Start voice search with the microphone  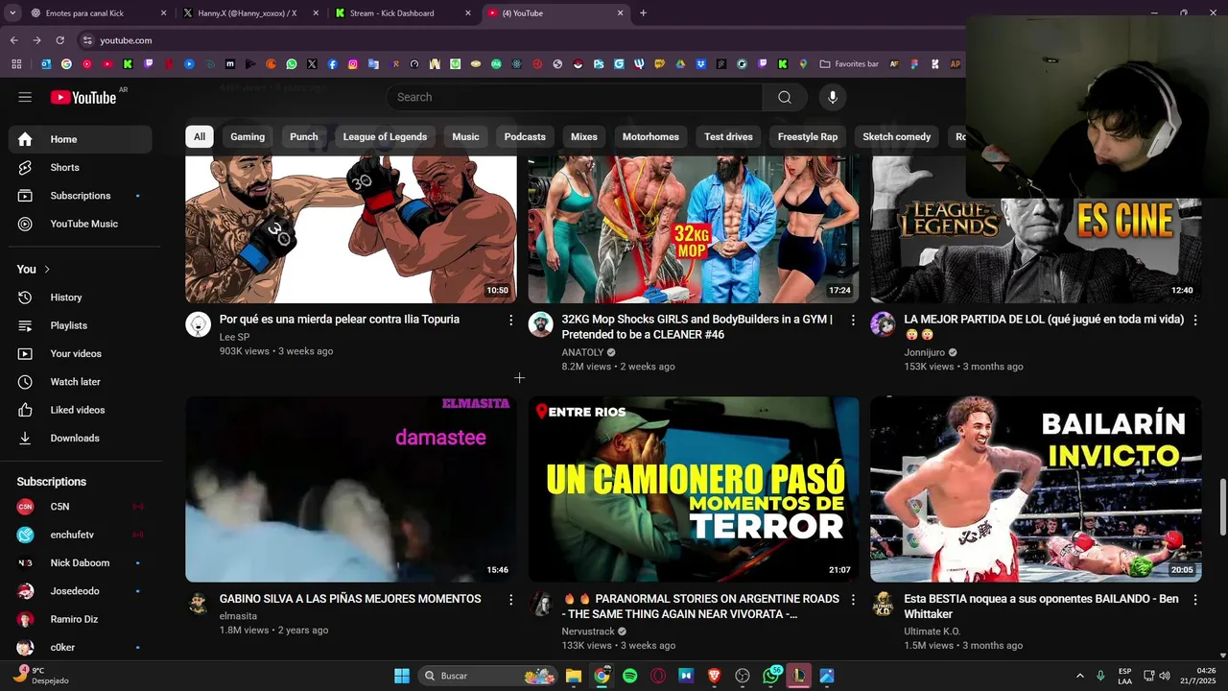(833, 97)
